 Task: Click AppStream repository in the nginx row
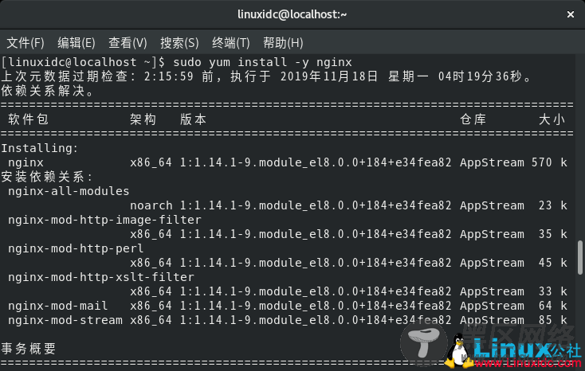point(492,162)
